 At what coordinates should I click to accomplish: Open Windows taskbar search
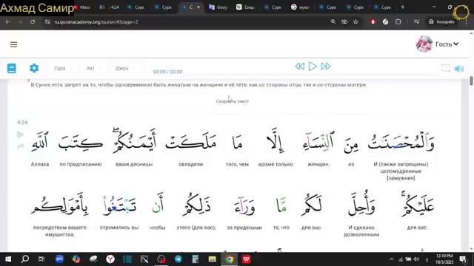(25, 259)
